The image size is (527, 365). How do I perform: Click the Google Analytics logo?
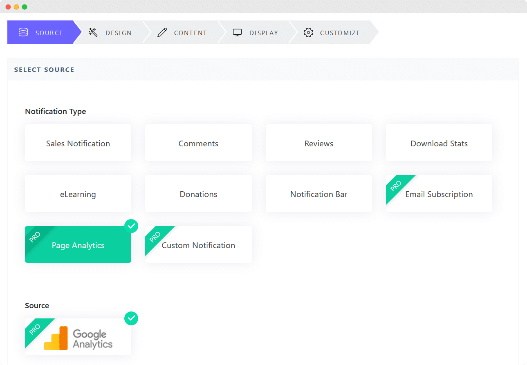click(78, 338)
